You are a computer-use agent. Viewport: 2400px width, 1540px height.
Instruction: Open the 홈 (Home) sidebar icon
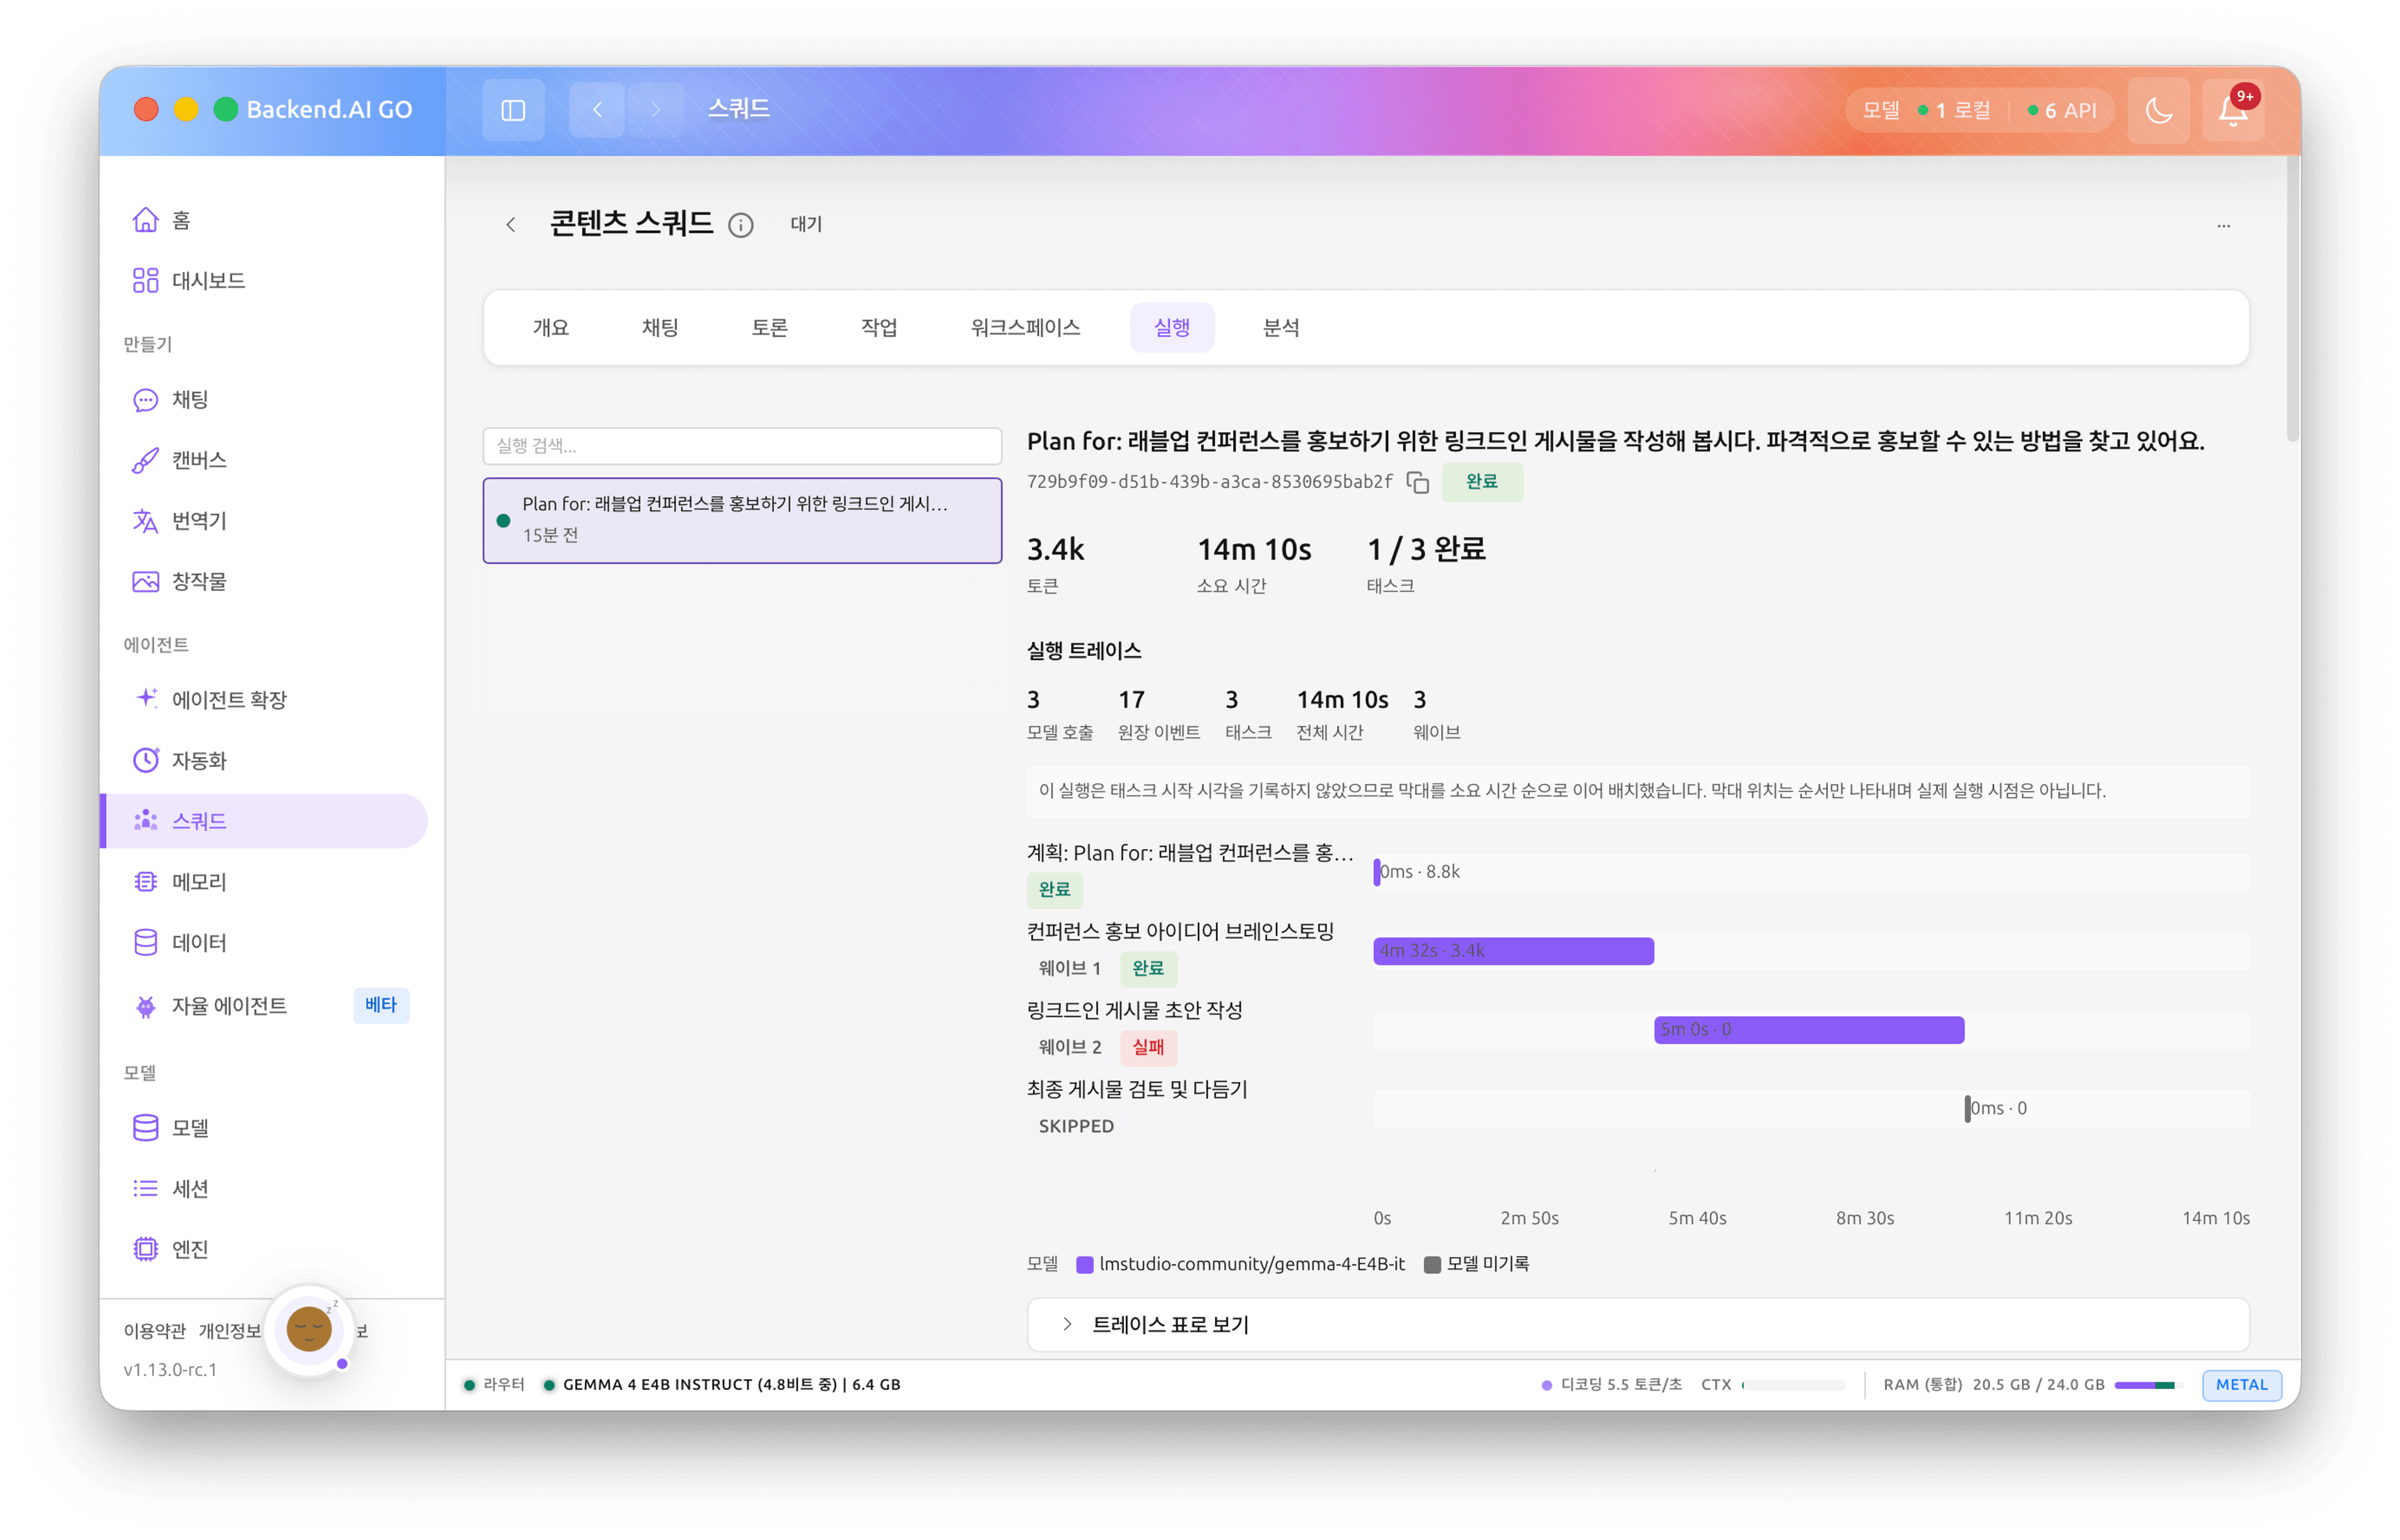146,220
